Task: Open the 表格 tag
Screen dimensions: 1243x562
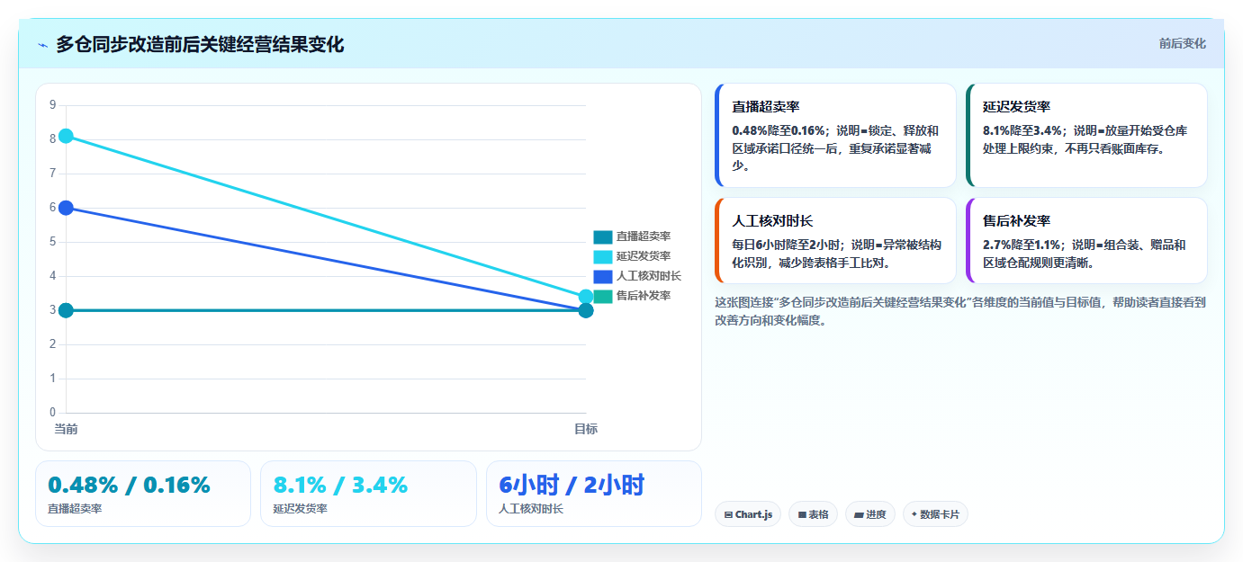Action: tap(813, 514)
